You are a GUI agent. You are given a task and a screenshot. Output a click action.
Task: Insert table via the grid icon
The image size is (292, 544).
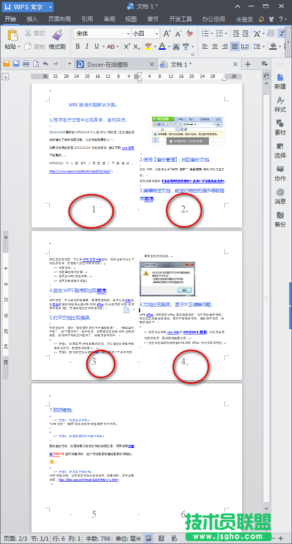271,34
